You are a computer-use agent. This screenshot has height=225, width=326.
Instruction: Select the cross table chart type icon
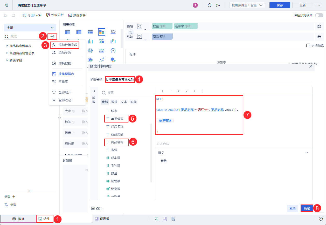point(79,32)
